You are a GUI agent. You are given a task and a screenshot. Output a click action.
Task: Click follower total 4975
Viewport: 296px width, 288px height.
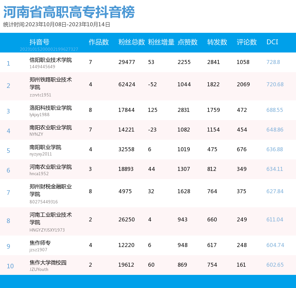(125, 191)
